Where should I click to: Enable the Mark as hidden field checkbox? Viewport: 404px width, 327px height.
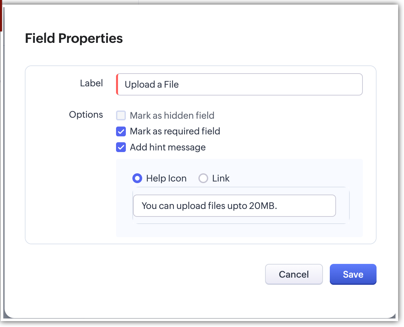click(121, 115)
